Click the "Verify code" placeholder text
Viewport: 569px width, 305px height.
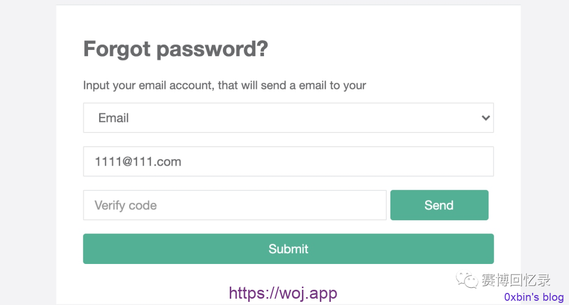click(x=125, y=206)
